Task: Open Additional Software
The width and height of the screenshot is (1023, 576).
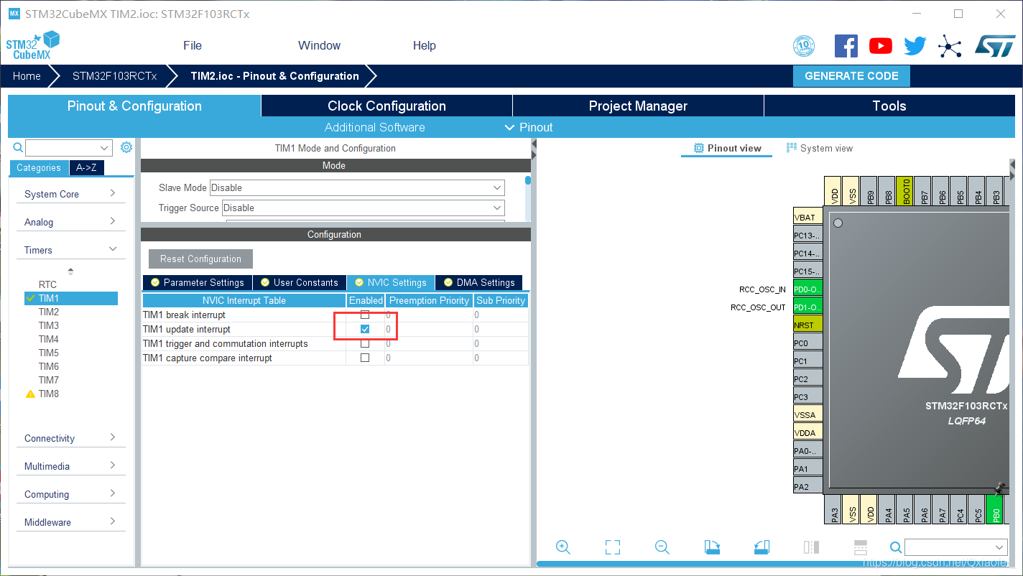Action: (x=374, y=127)
